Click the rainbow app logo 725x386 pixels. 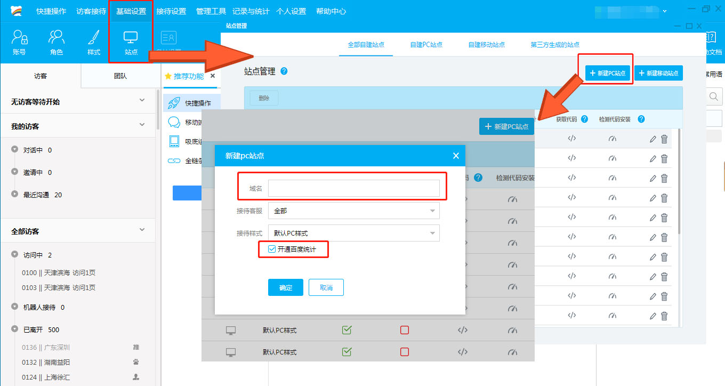pos(17,11)
